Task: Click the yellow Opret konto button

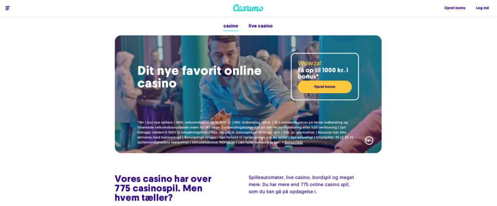Action: [325, 86]
